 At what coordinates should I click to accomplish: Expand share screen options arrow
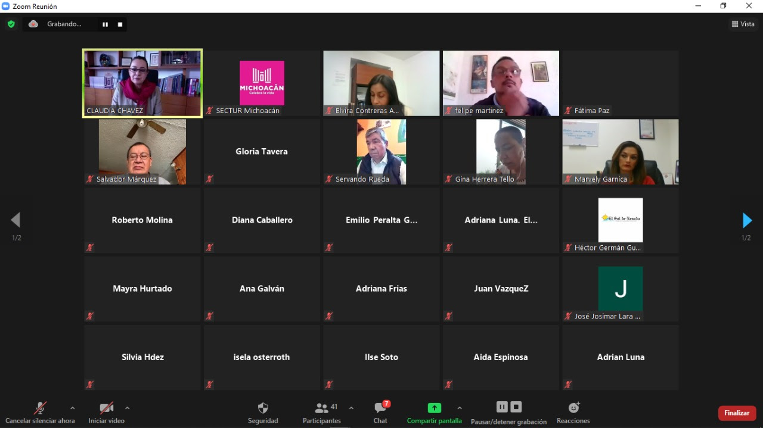[459, 408]
